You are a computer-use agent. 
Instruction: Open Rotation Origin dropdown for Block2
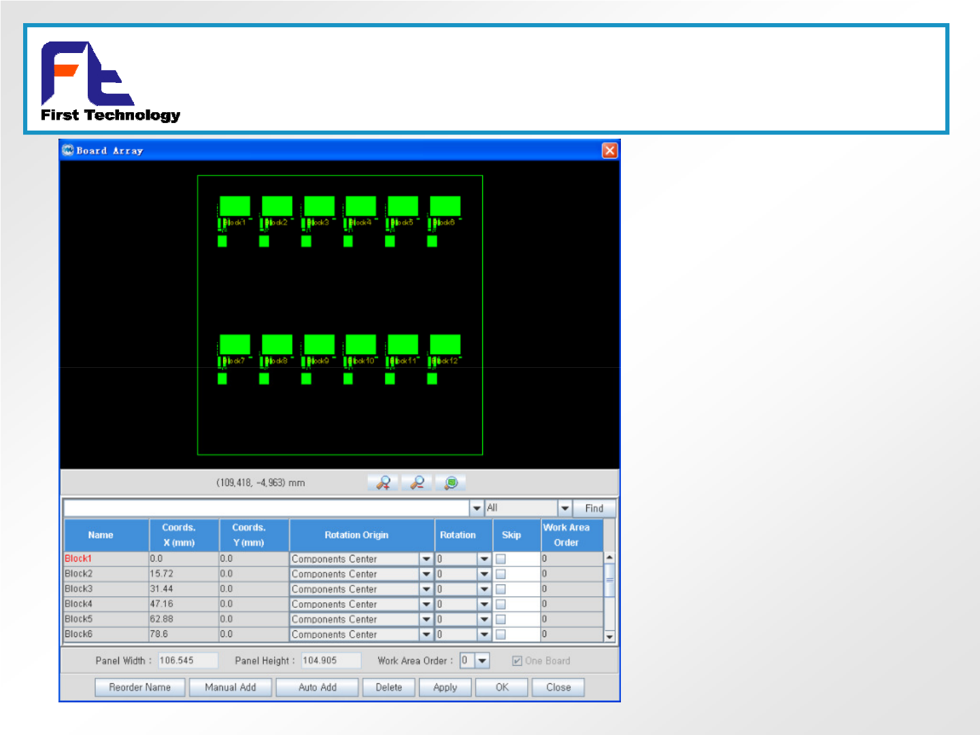[x=426, y=574]
